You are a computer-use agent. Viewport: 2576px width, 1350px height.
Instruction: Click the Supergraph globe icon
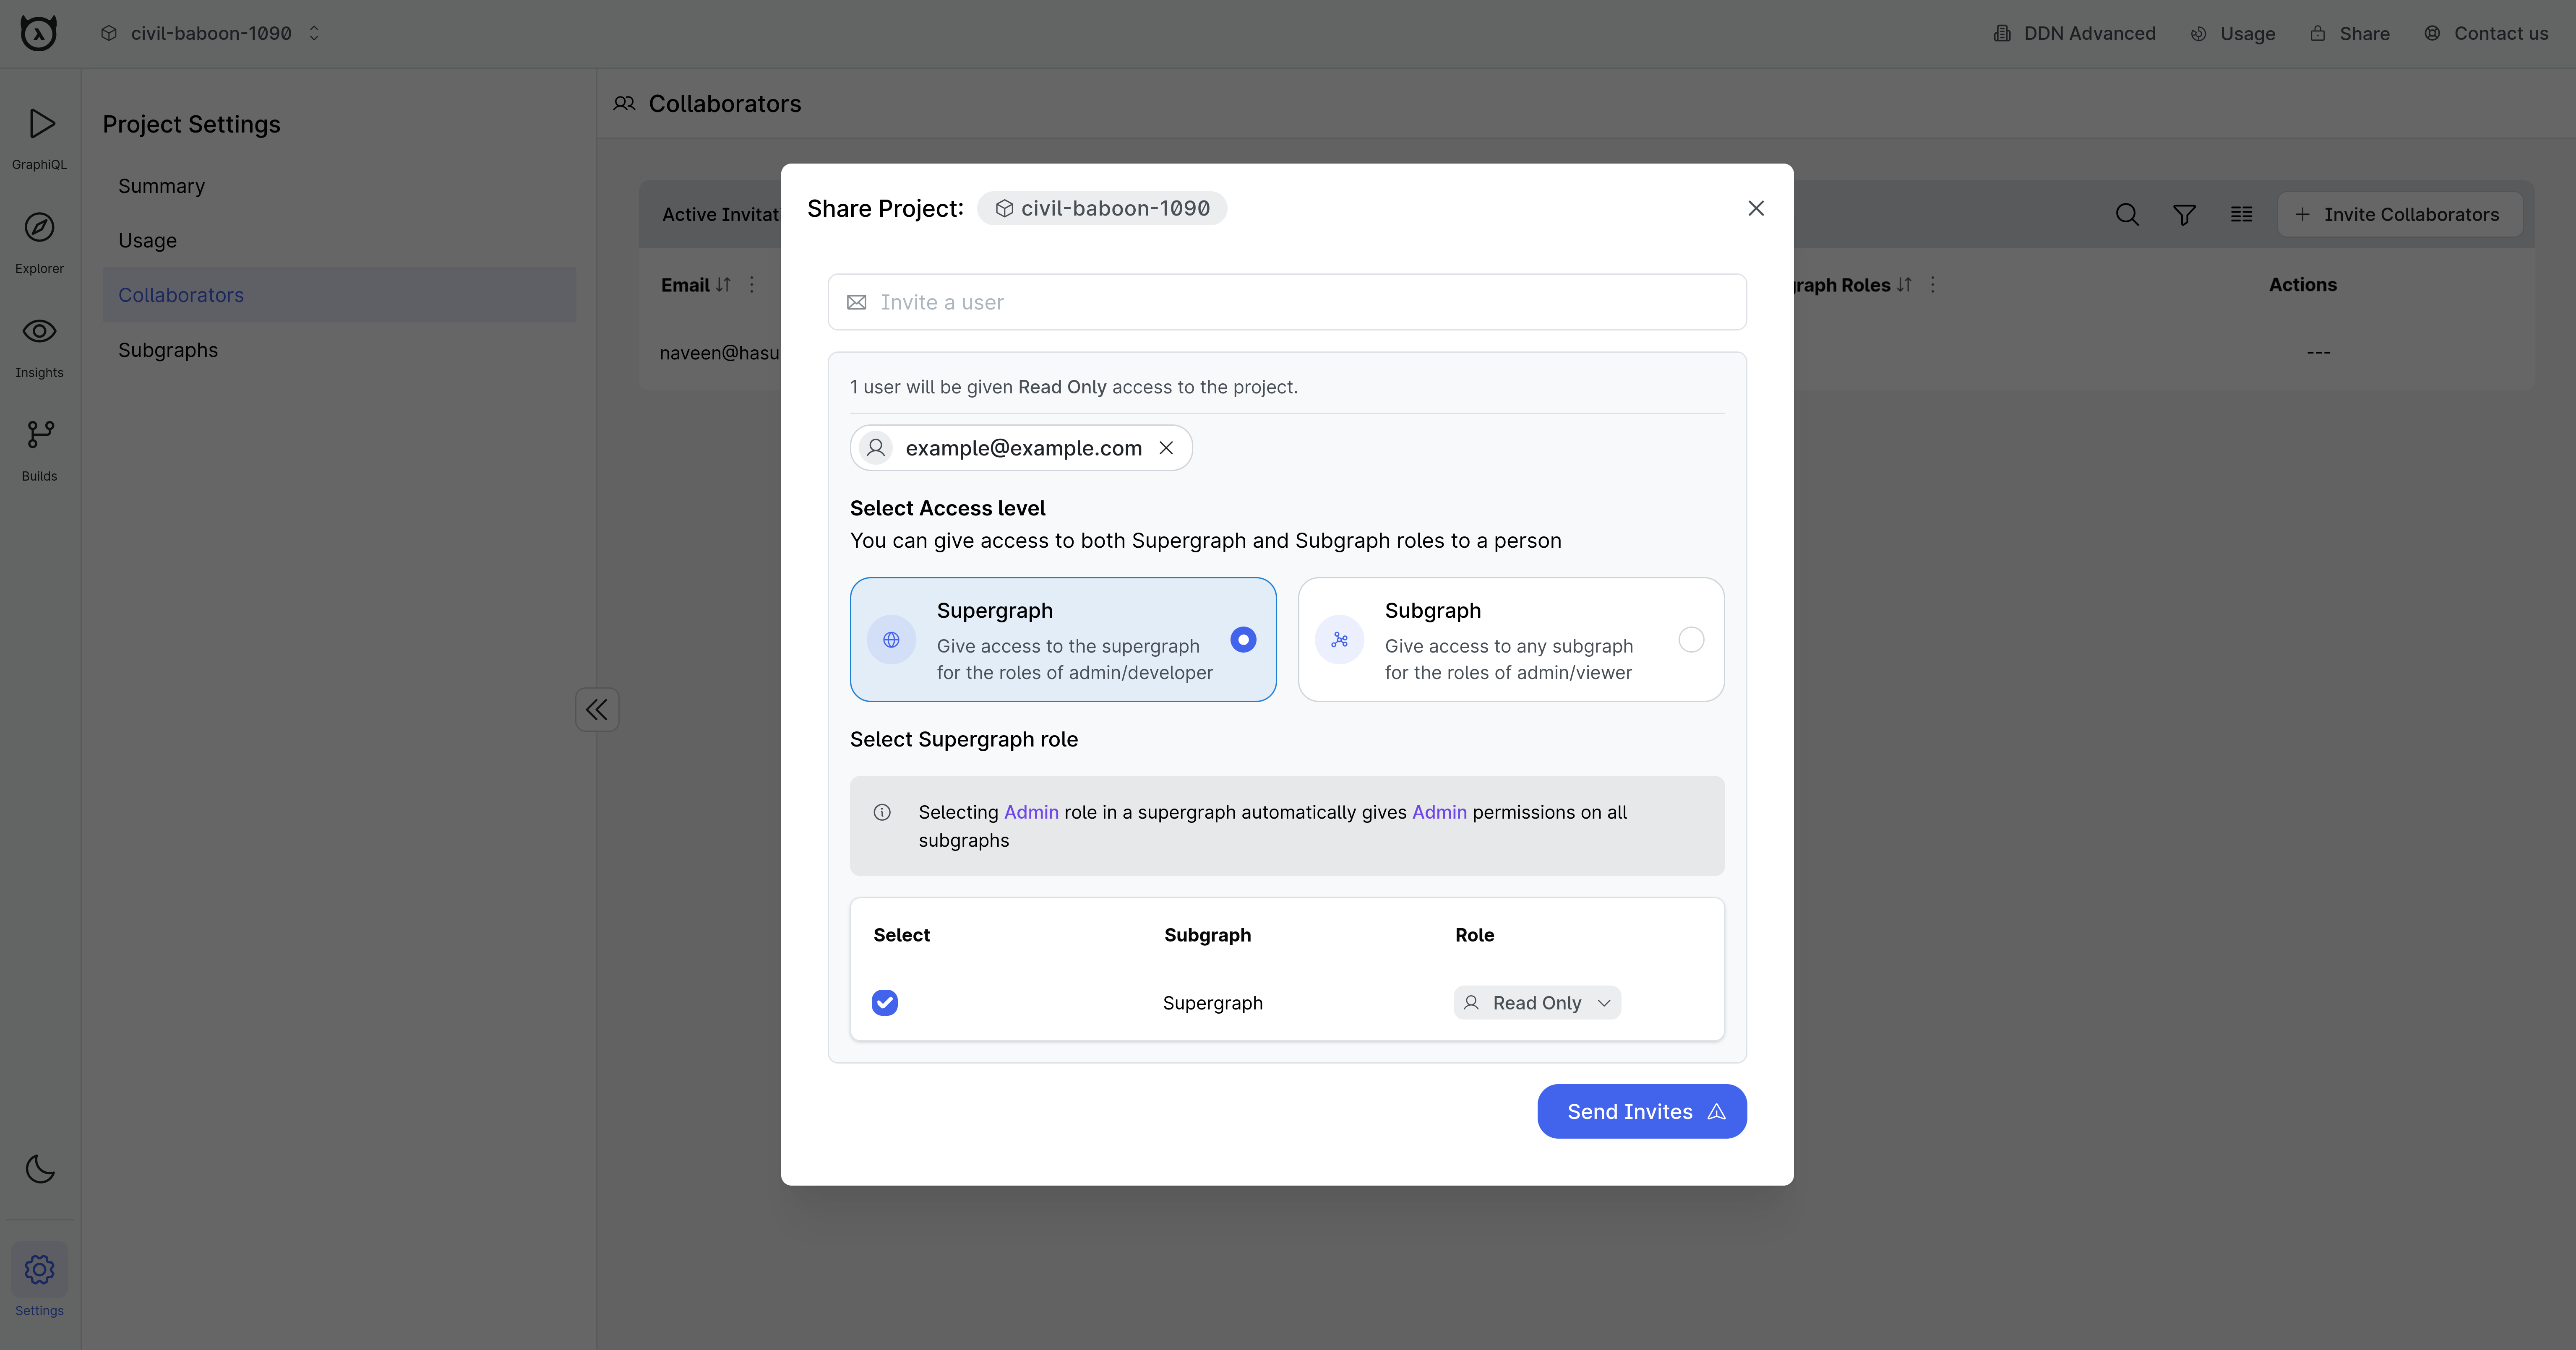pyautogui.click(x=891, y=640)
